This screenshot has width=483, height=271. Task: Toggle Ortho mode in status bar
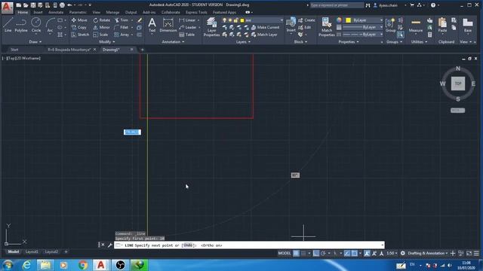pos(316,253)
